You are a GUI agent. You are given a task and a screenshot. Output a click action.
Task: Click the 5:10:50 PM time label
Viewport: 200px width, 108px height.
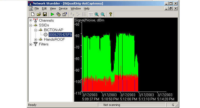click(110, 99)
